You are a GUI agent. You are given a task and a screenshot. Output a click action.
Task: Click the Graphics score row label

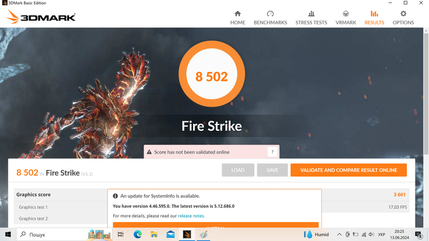click(33, 195)
